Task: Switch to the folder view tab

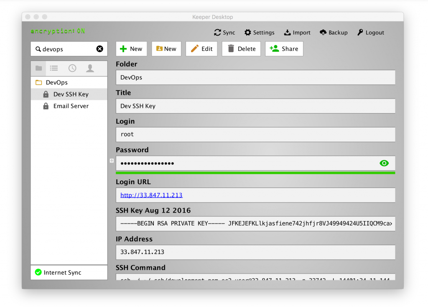Action: coord(39,68)
